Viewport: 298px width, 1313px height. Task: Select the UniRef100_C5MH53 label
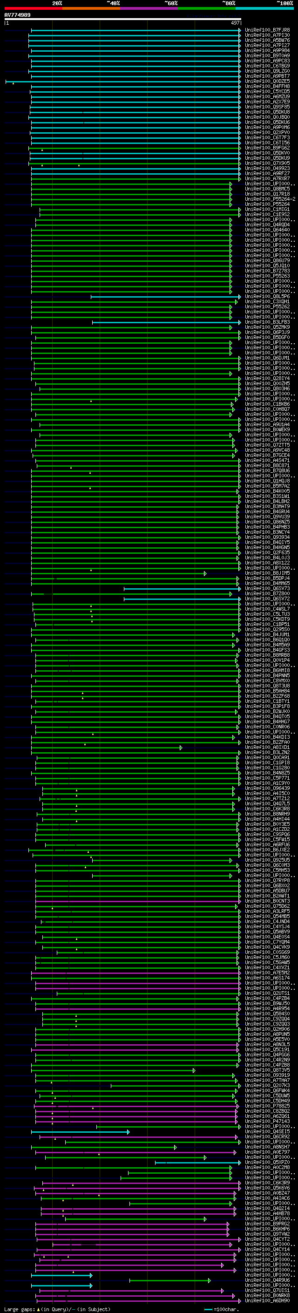(267, 870)
